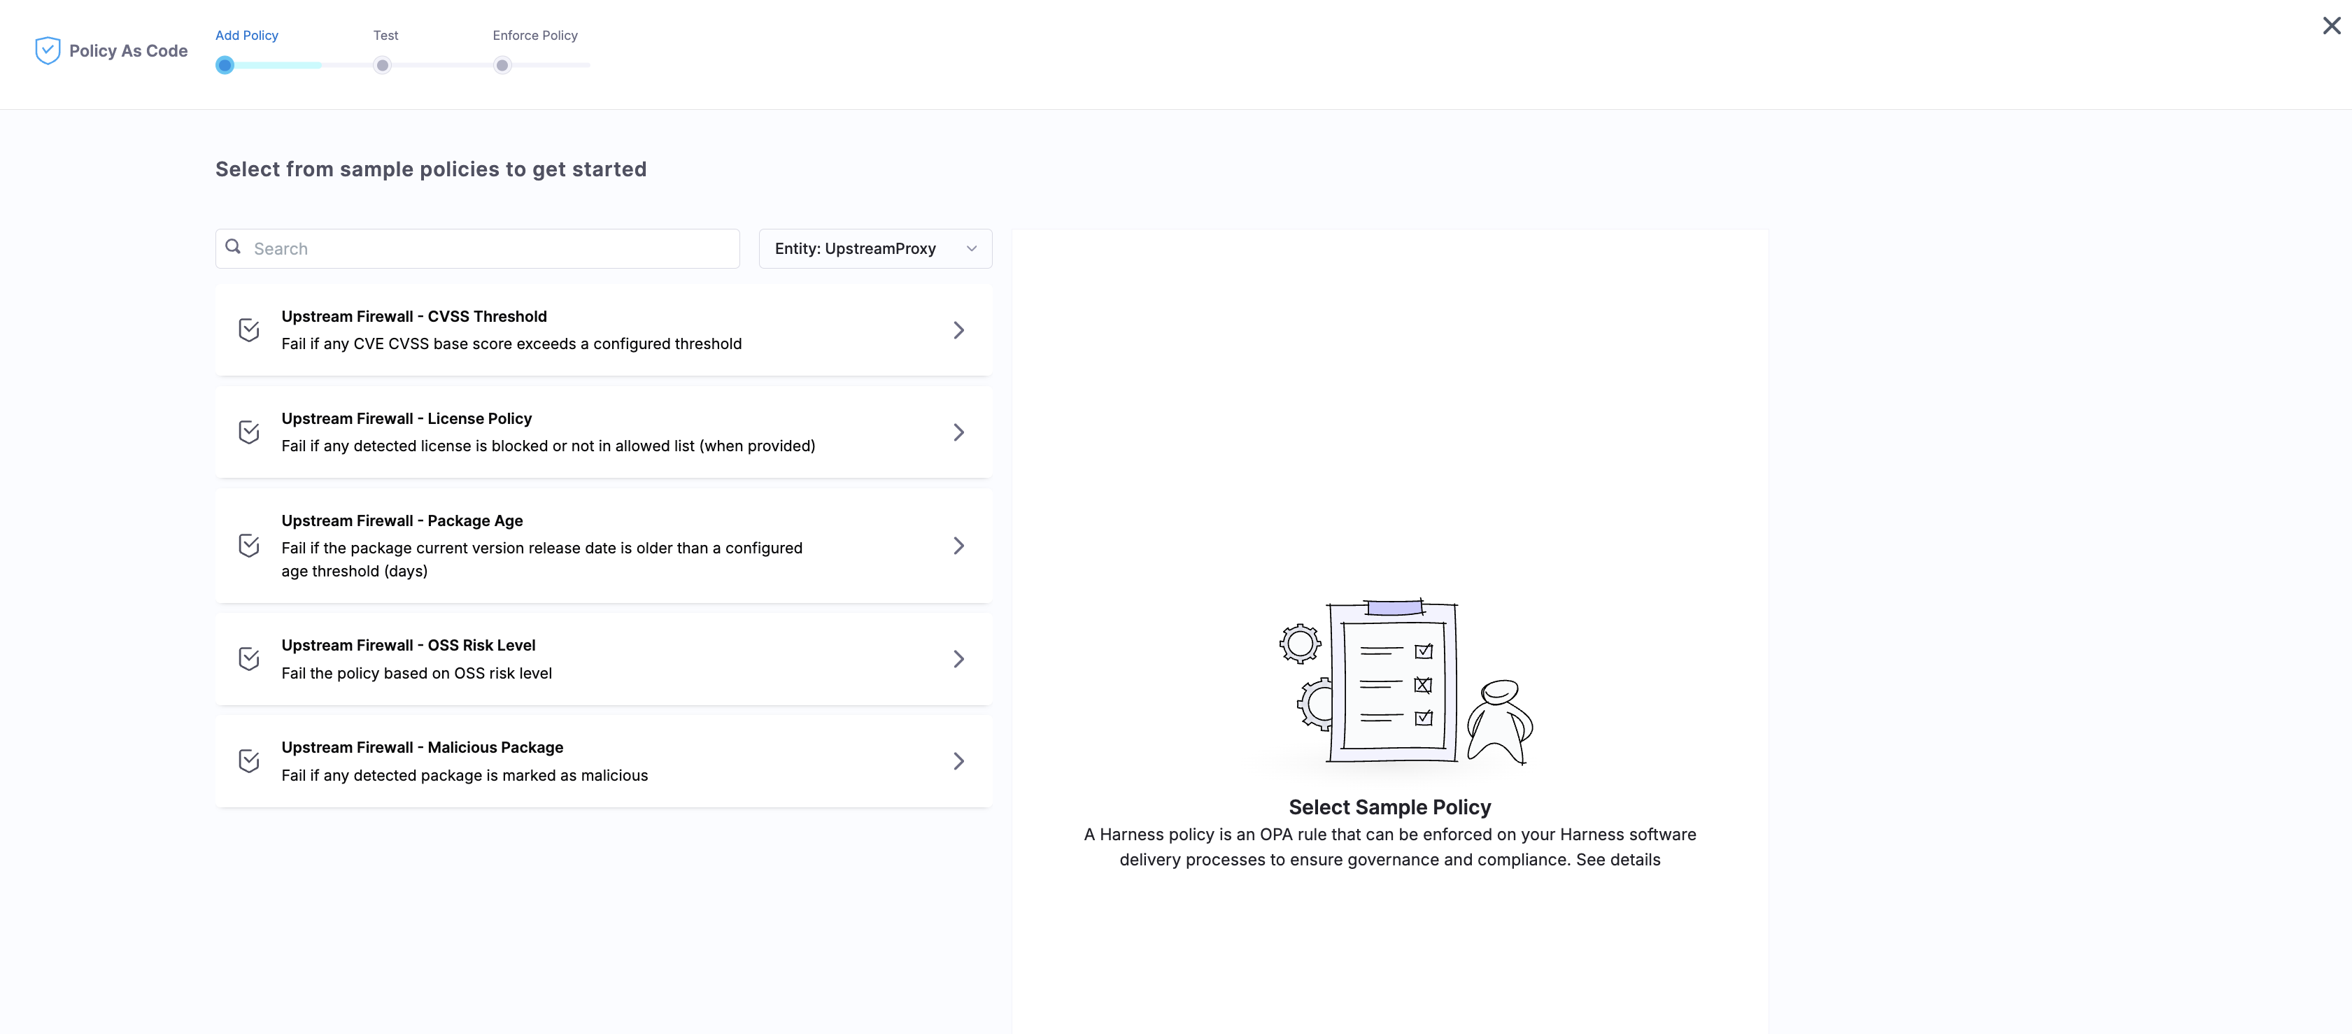Click the Add Policy progress dot

click(225, 65)
